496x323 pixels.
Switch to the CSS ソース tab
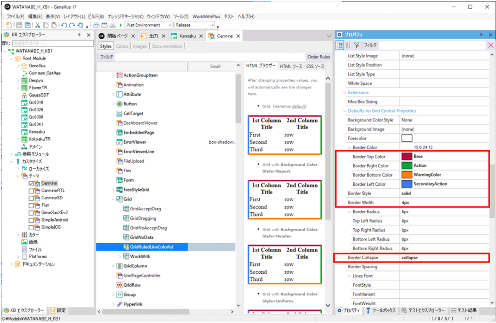coord(315,66)
